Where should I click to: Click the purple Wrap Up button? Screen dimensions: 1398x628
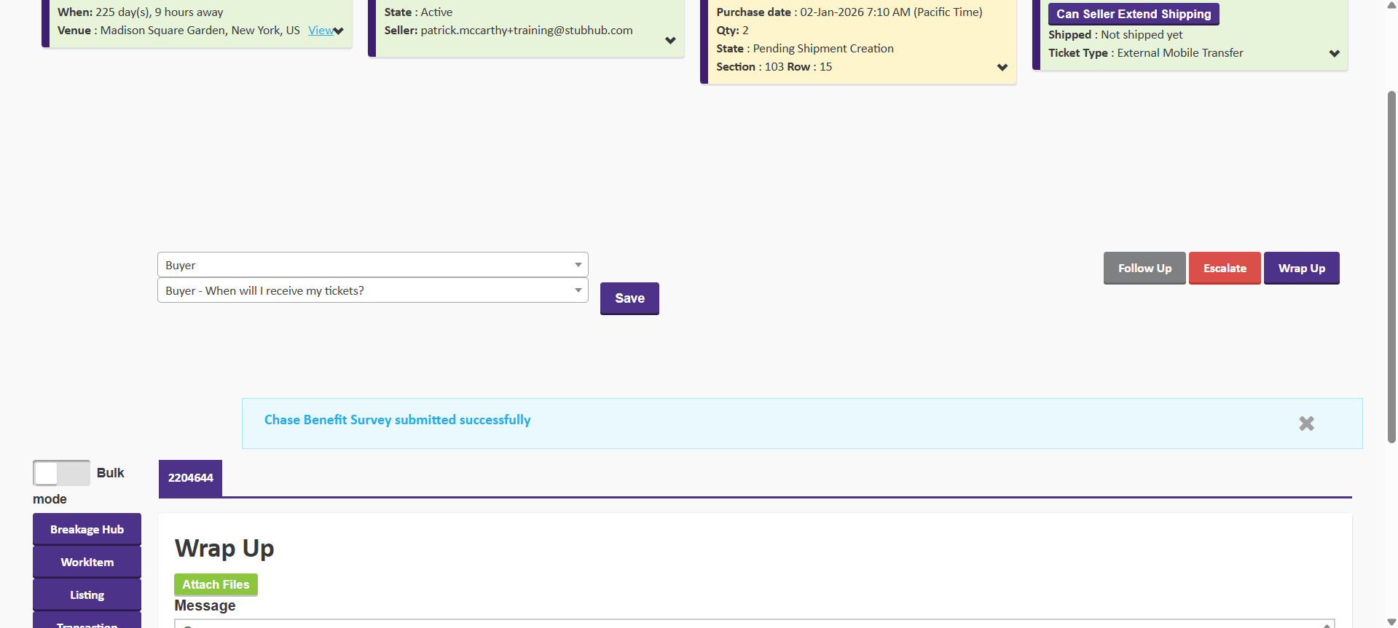point(1301,268)
